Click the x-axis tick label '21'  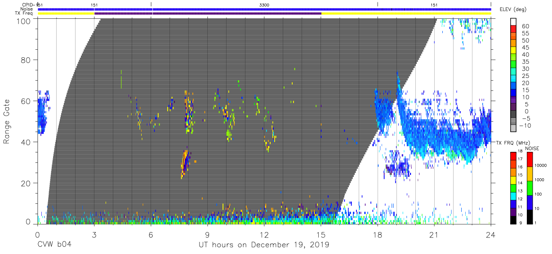coord(434,234)
